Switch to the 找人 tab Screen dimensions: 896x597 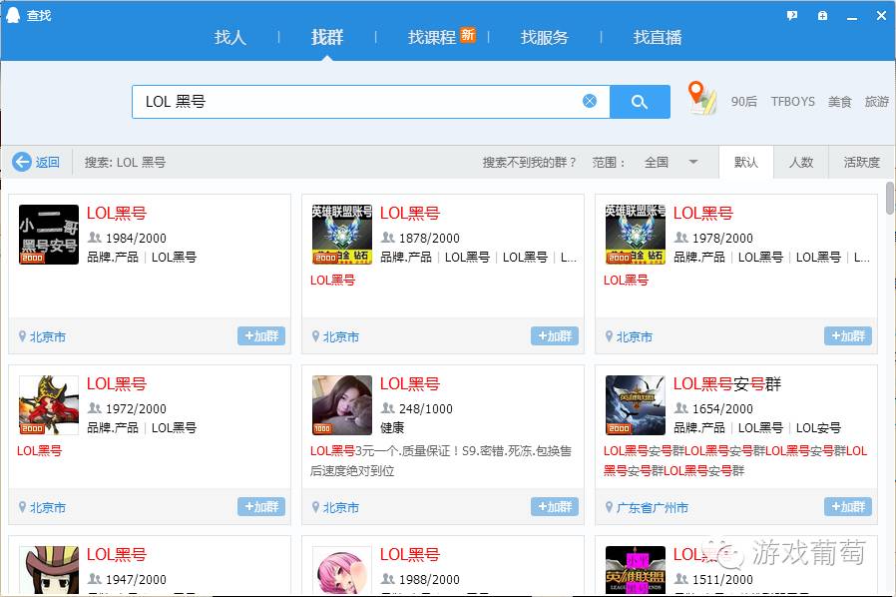(x=230, y=38)
